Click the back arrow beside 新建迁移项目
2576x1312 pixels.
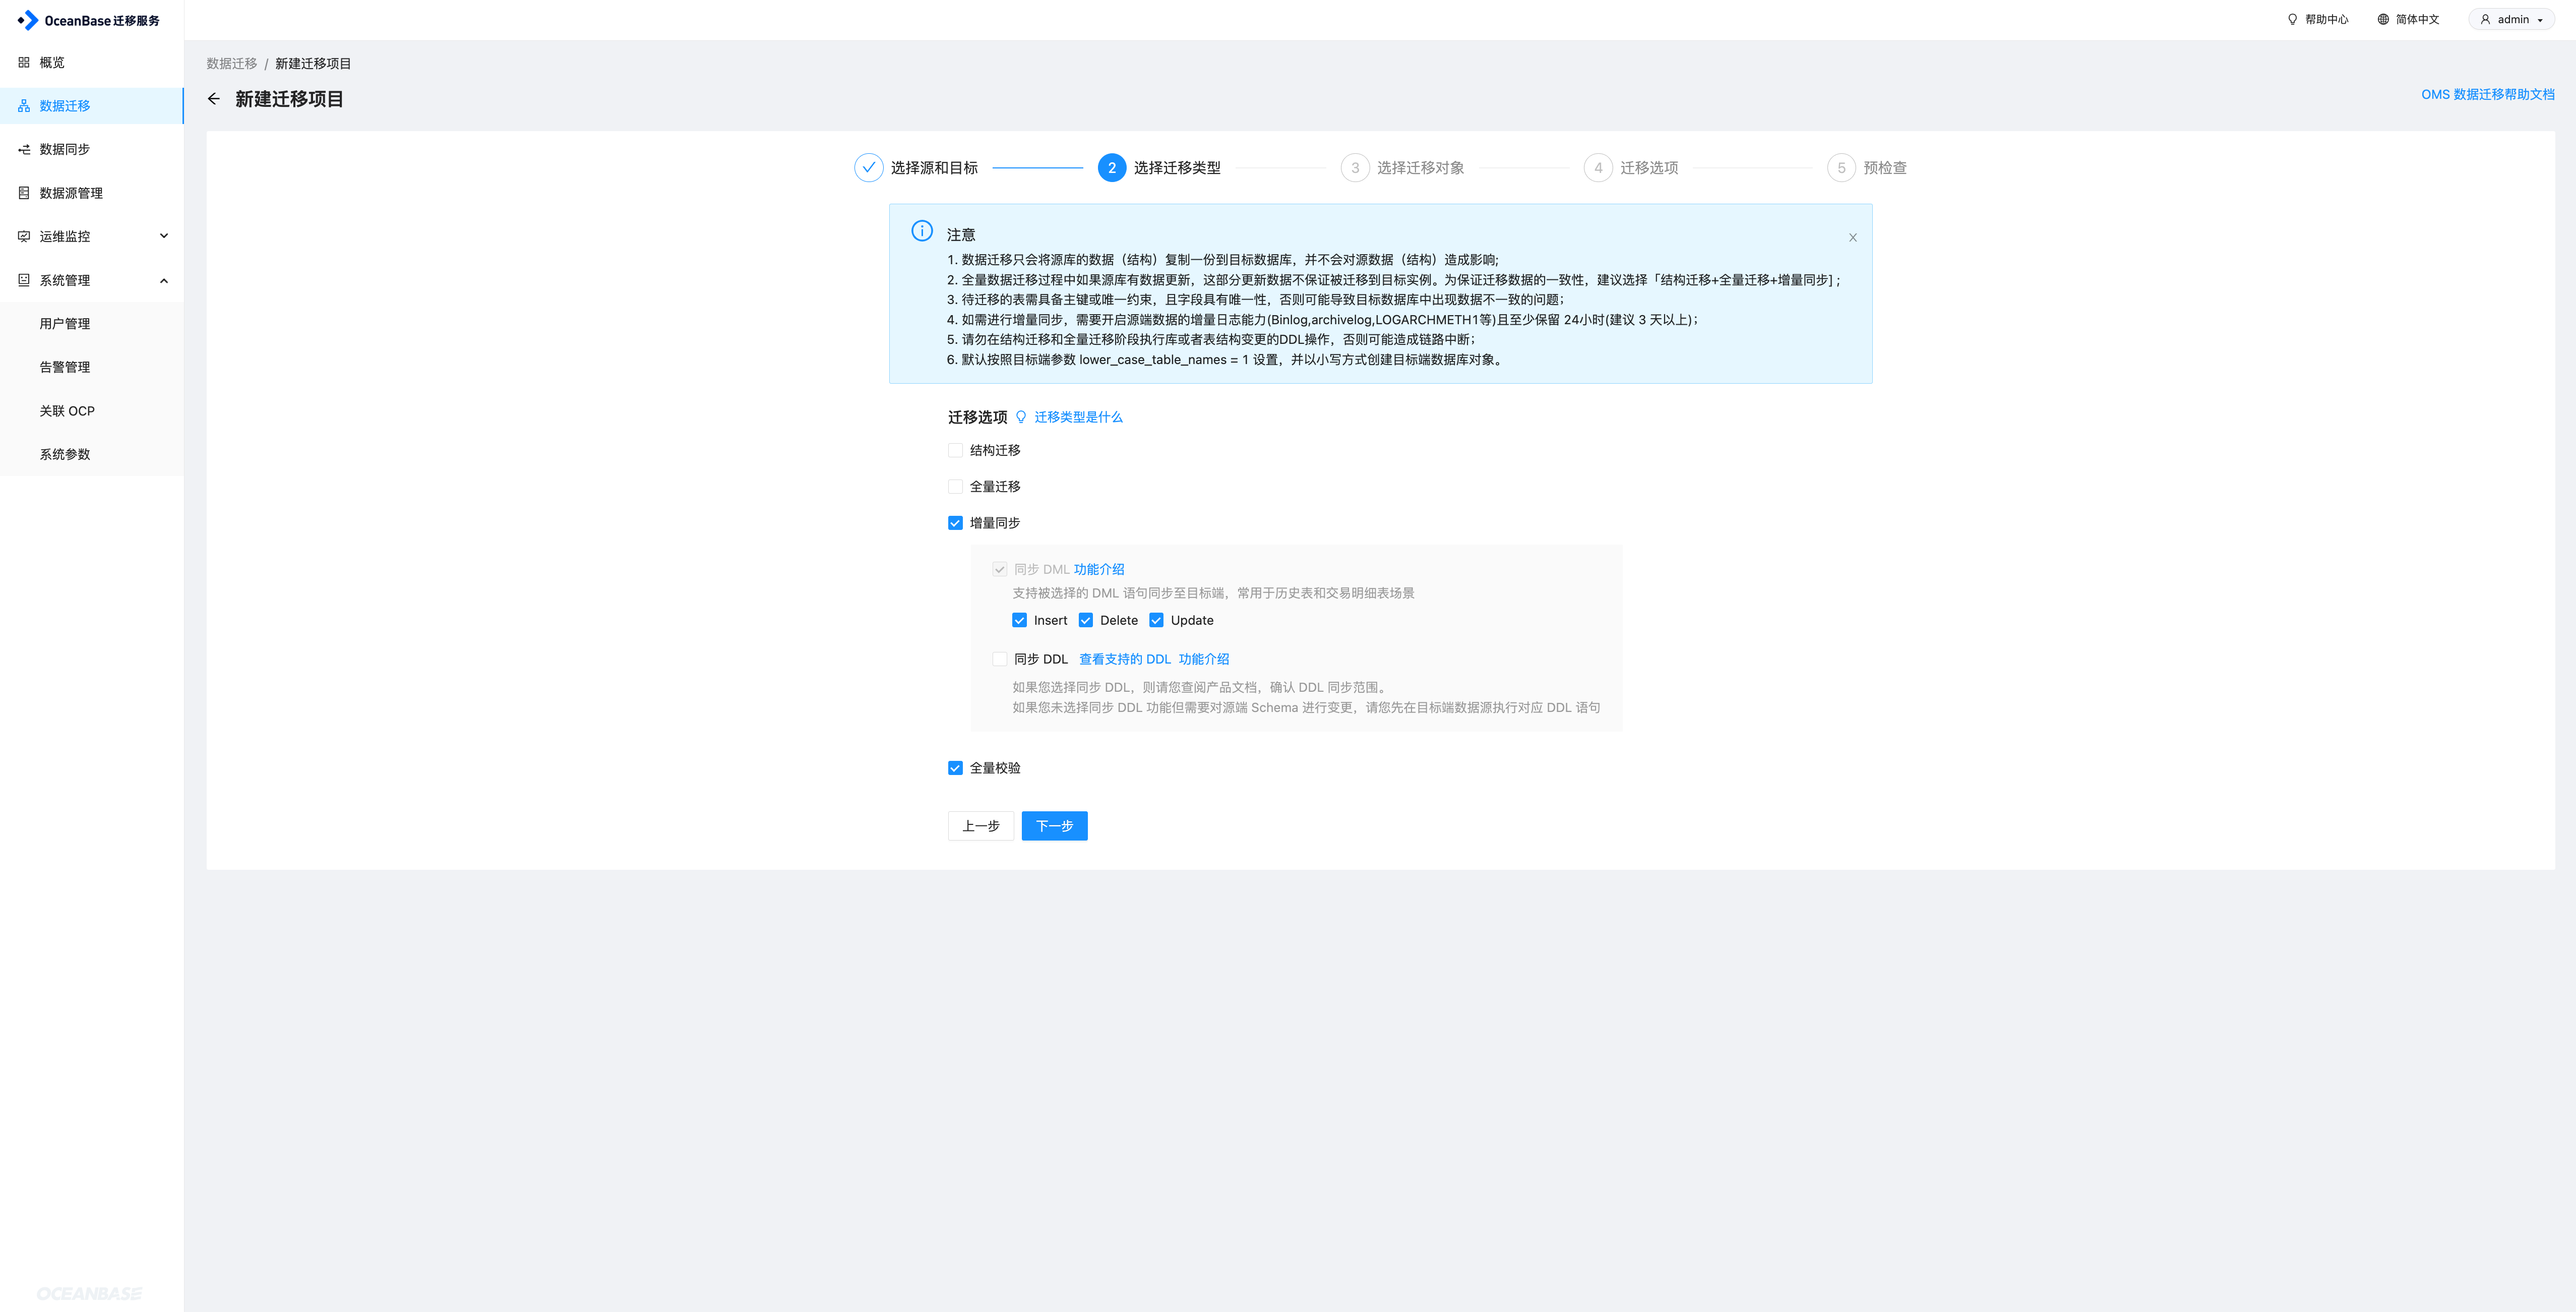(x=213, y=99)
